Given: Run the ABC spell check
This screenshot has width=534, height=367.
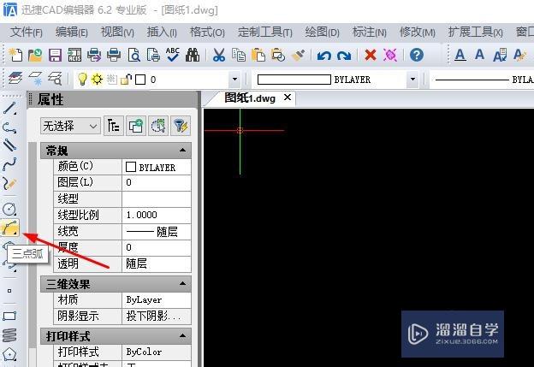Looking at the screenshot, I should coord(173,55).
